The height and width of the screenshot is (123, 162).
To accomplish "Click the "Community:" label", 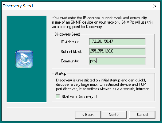I will [70, 61].
